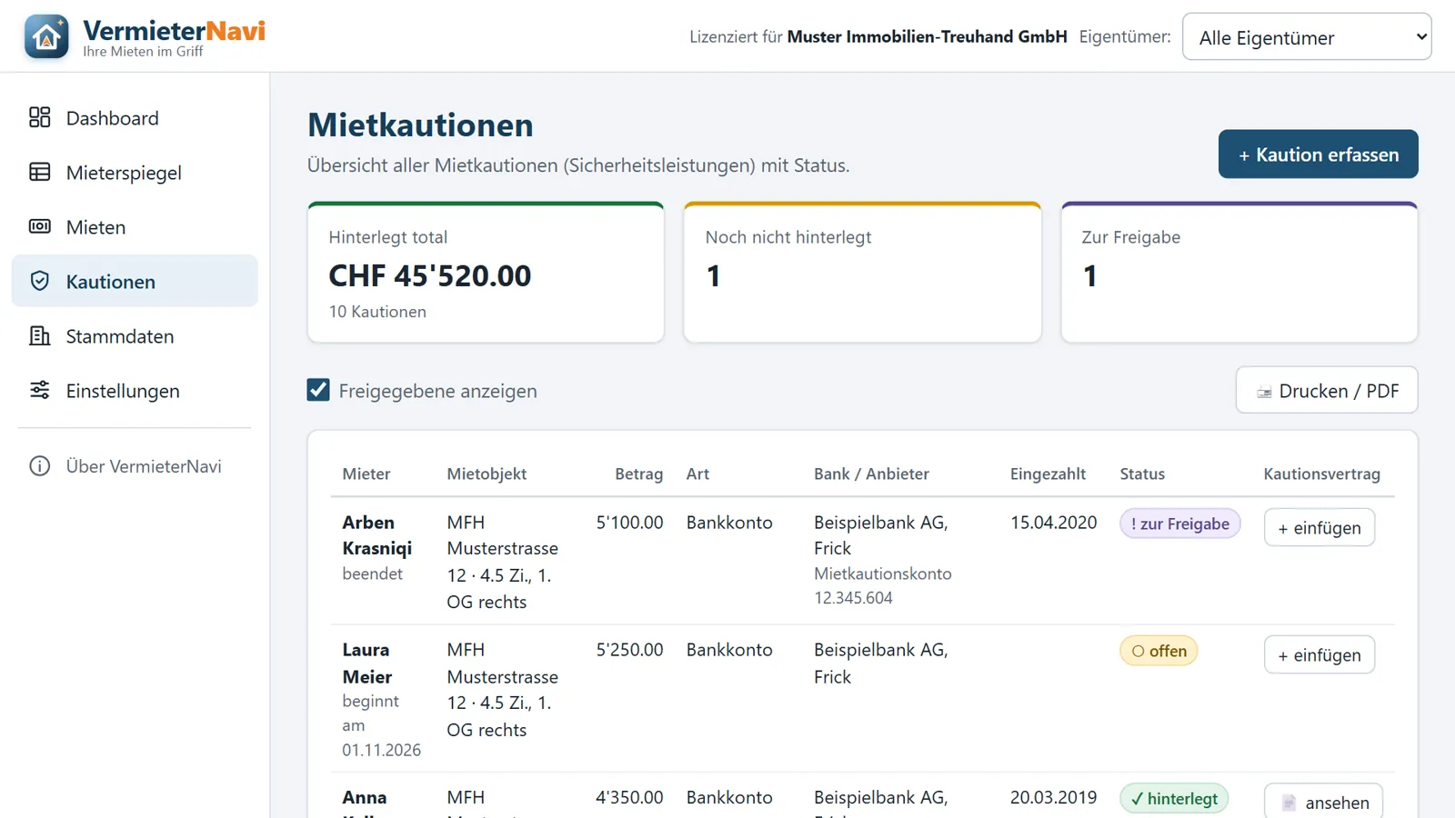The image size is (1455, 818).
Task: Click the Dashboard grid icon
Action: [40, 117]
